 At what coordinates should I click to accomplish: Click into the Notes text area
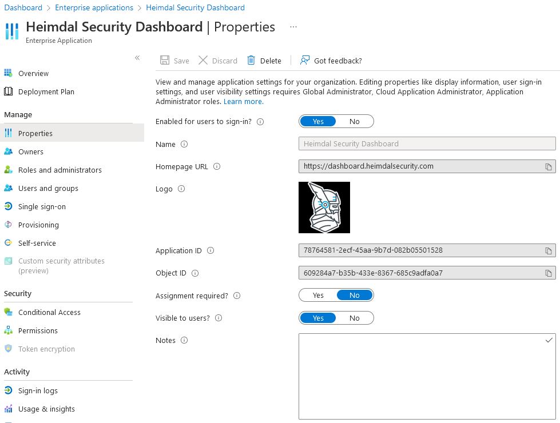[x=427, y=376]
